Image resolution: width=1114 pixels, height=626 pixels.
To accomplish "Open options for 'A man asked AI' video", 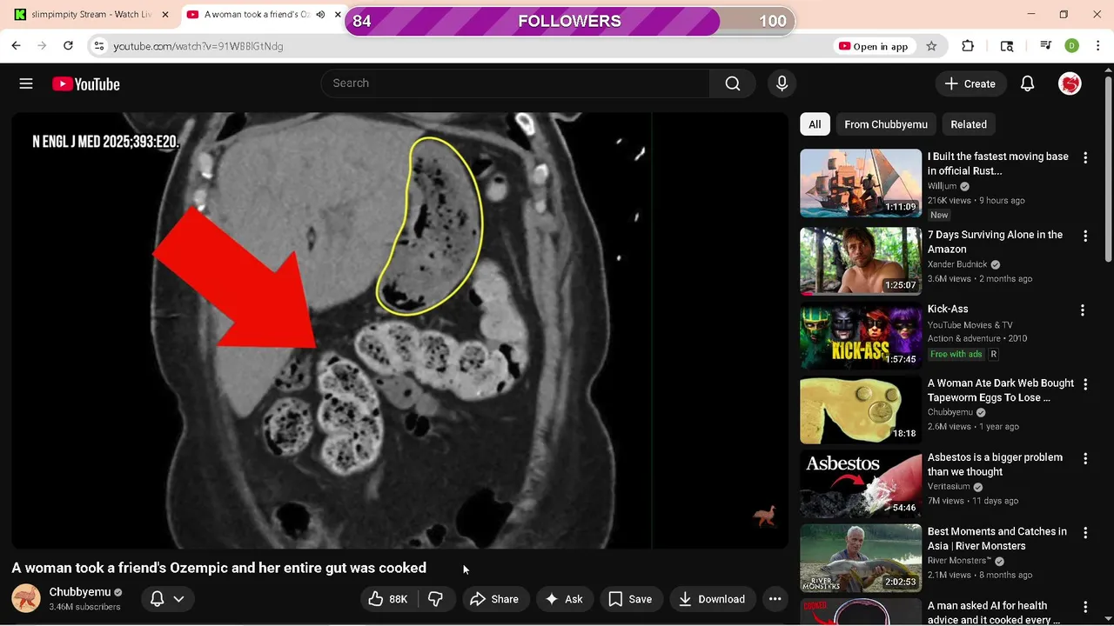I will [1085, 608].
